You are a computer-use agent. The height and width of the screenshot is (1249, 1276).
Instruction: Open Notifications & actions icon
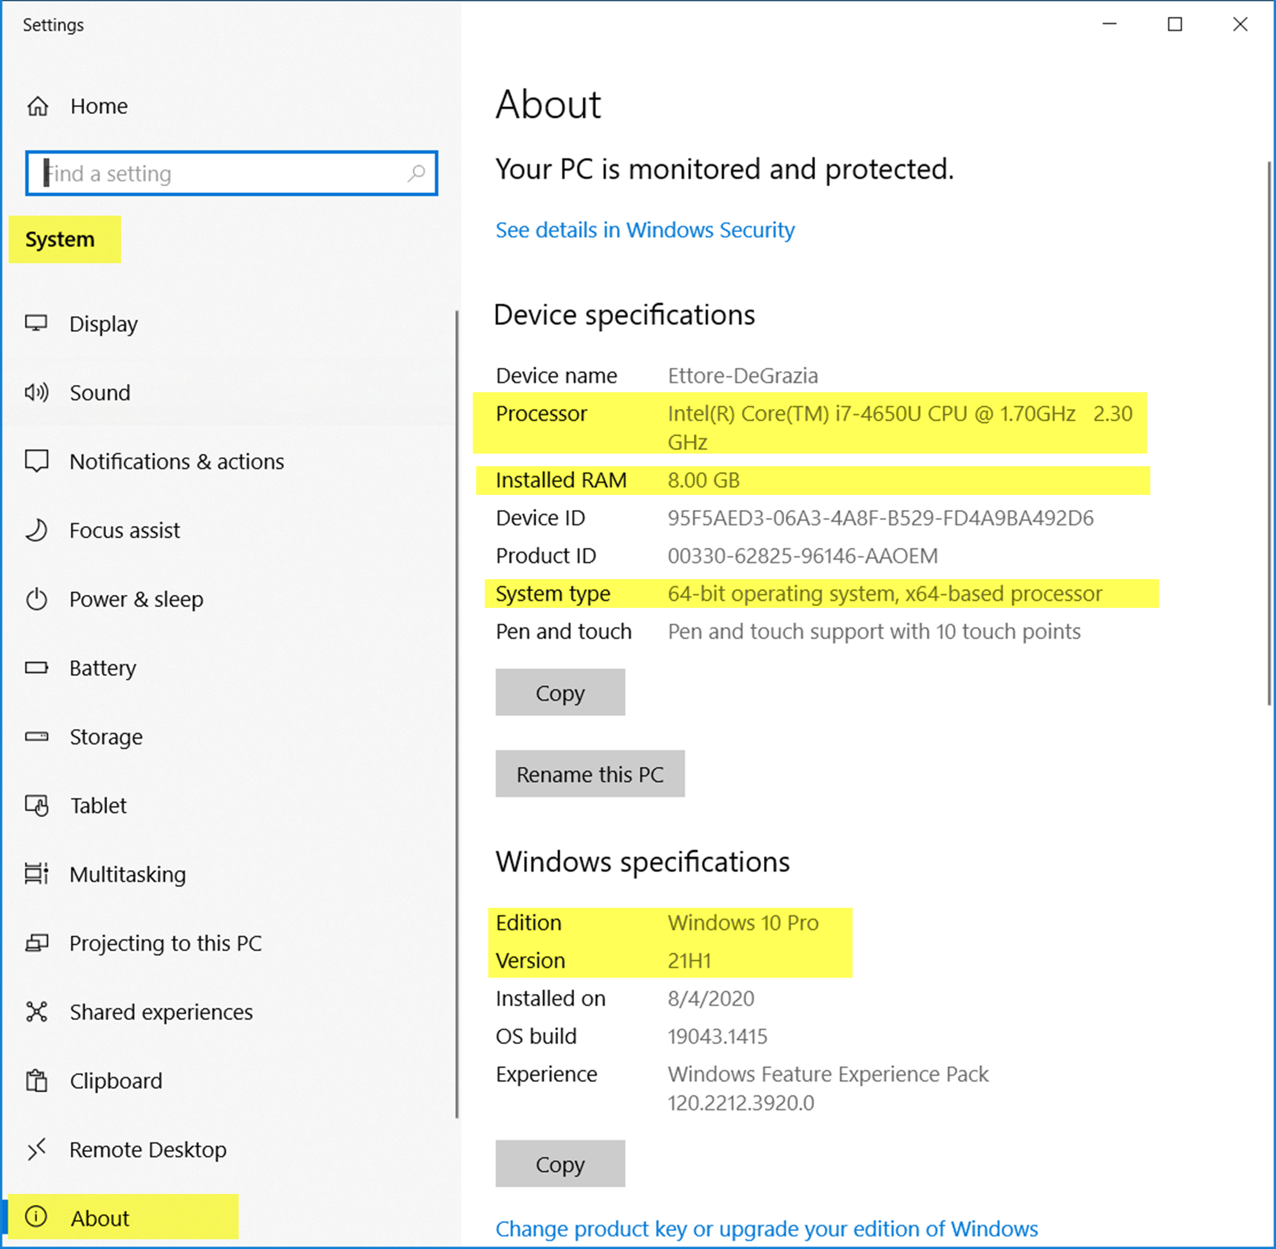[x=37, y=461]
